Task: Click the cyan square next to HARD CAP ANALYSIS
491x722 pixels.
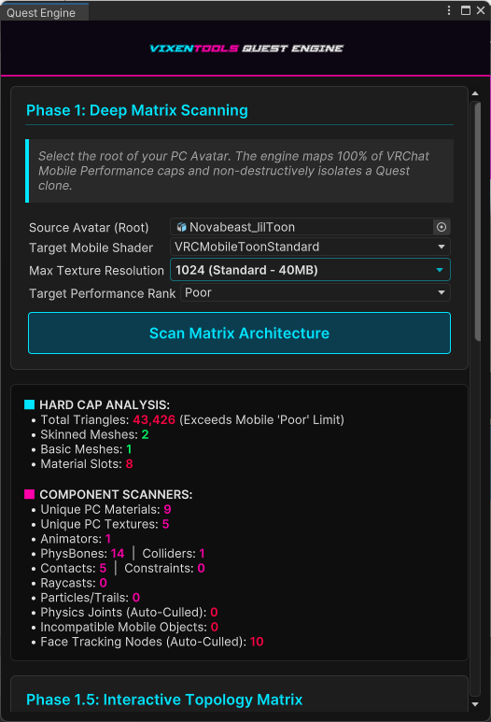Action: 30,404
